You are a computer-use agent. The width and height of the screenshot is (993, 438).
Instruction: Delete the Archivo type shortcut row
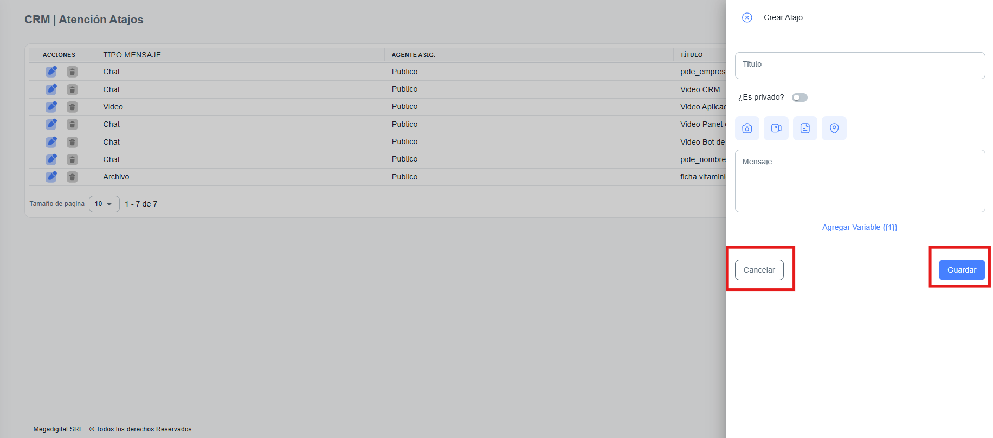pos(72,177)
